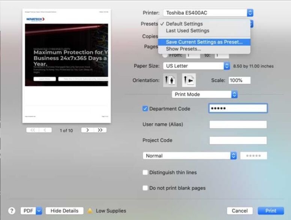Jump to first preview page
291x220 pixels.
[33, 130]
